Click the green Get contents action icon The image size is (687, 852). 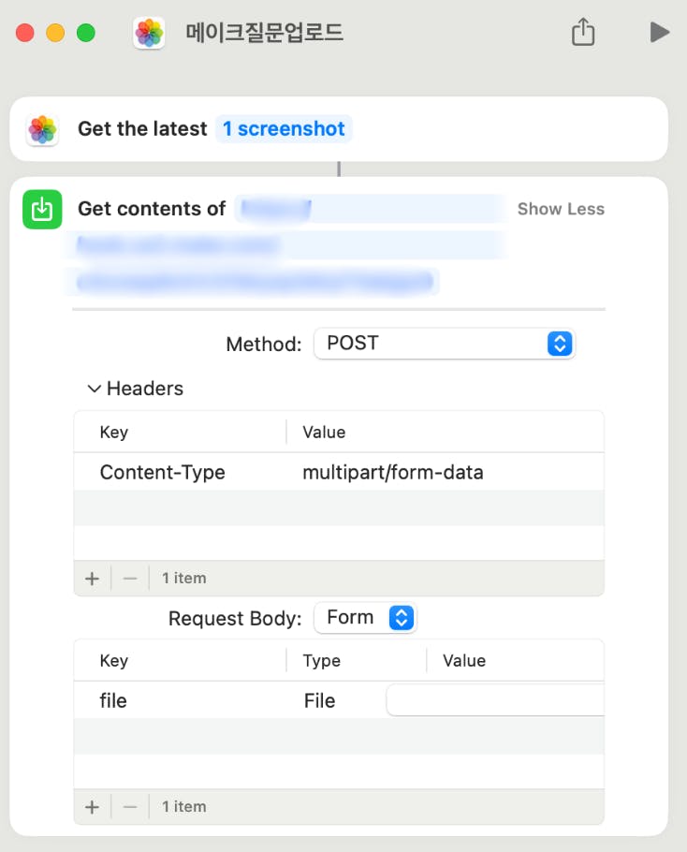point(42,209)
